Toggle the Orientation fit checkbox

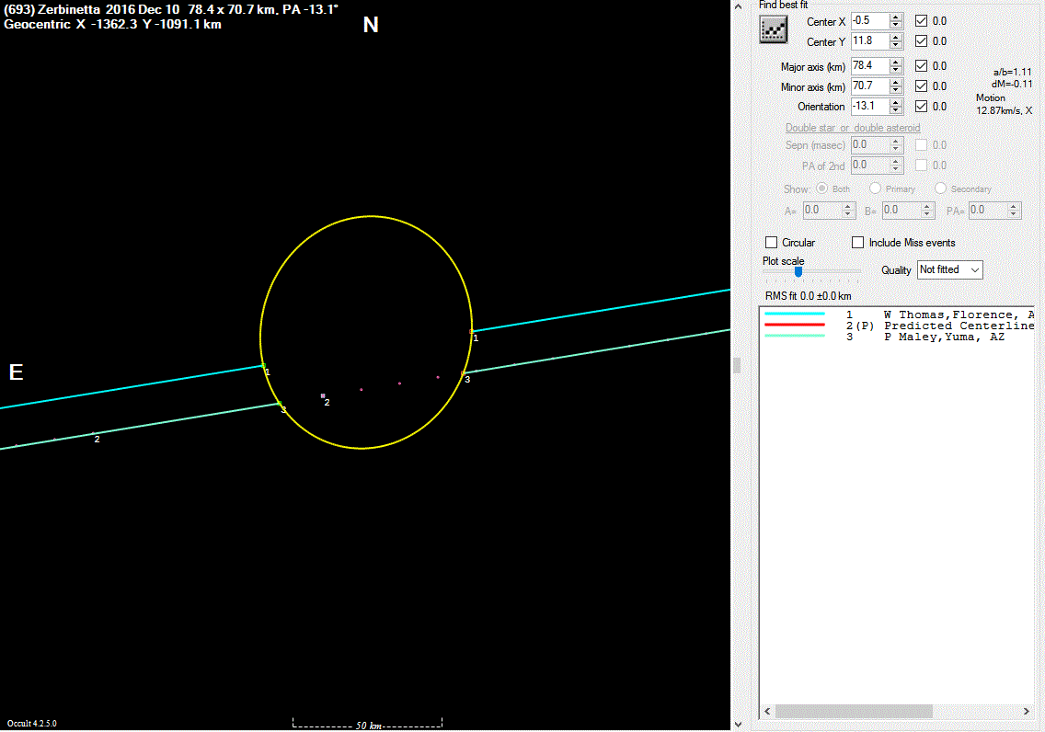pyautogui.click(x=921, y=106)
